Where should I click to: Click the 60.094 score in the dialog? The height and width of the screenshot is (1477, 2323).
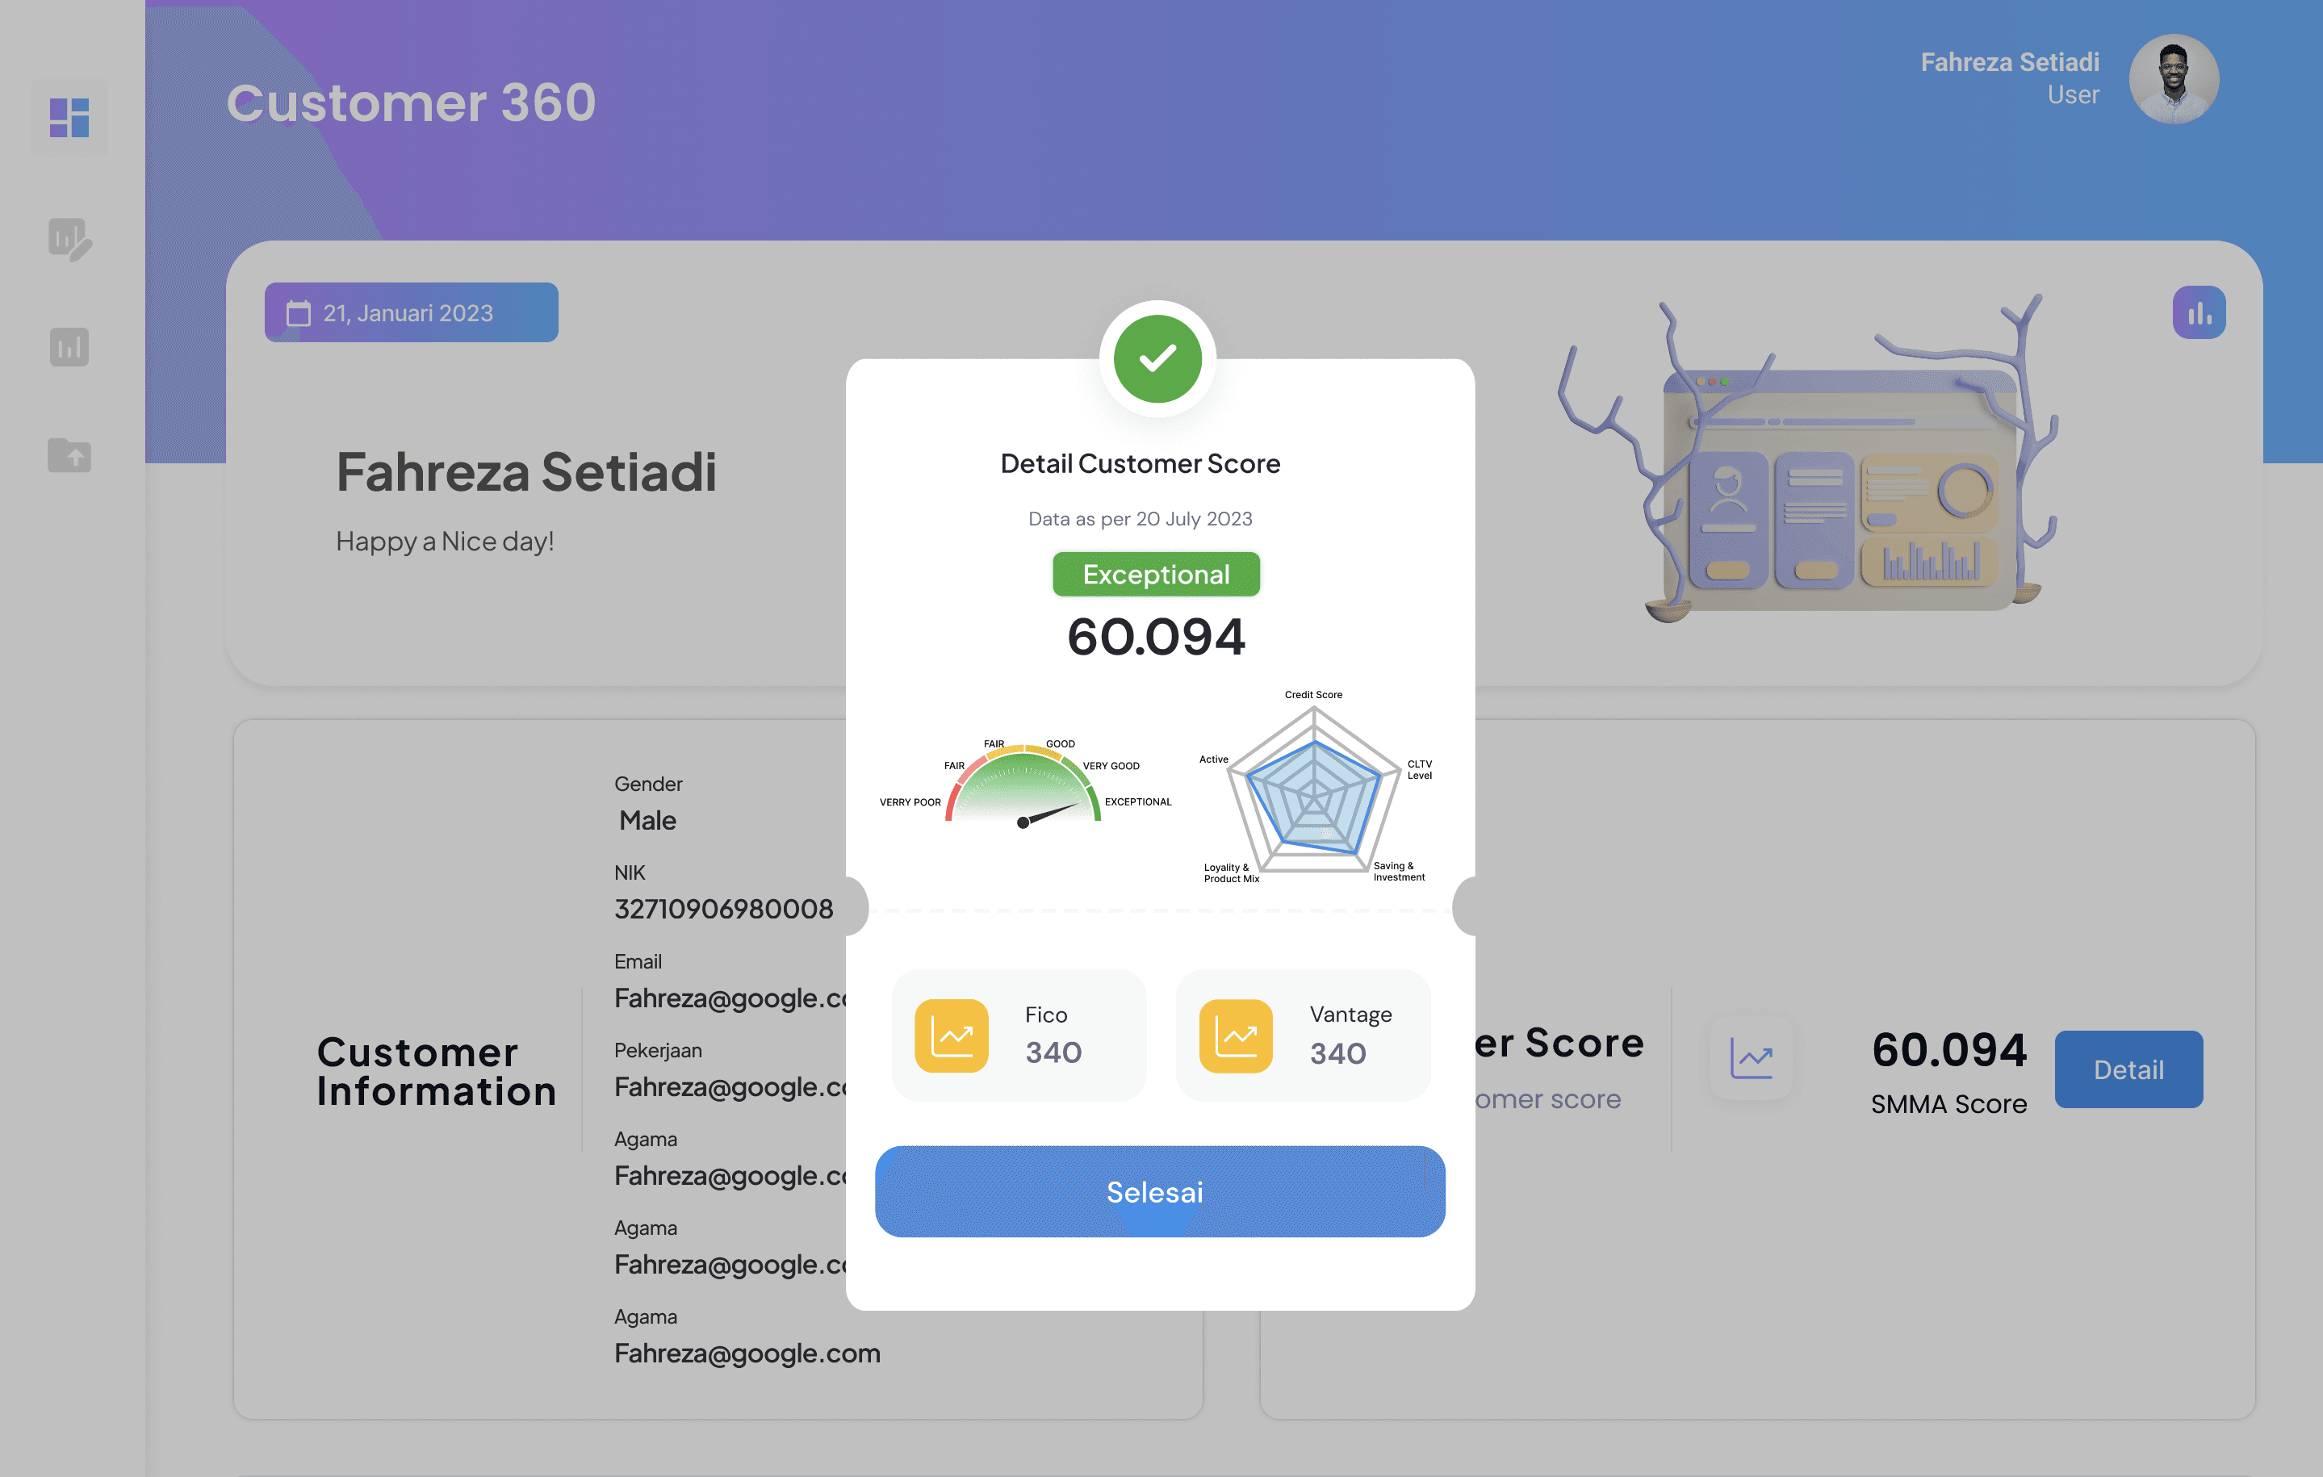1156,638
